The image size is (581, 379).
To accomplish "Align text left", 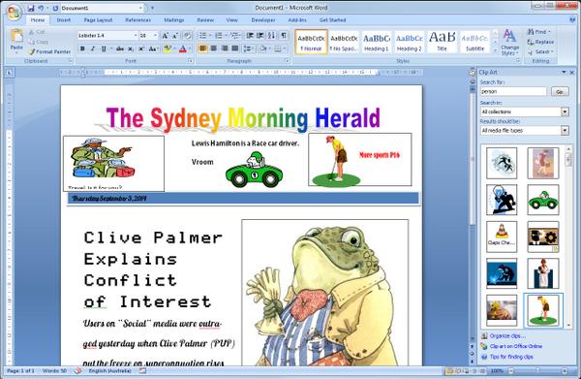I will (x=203, y=48).
